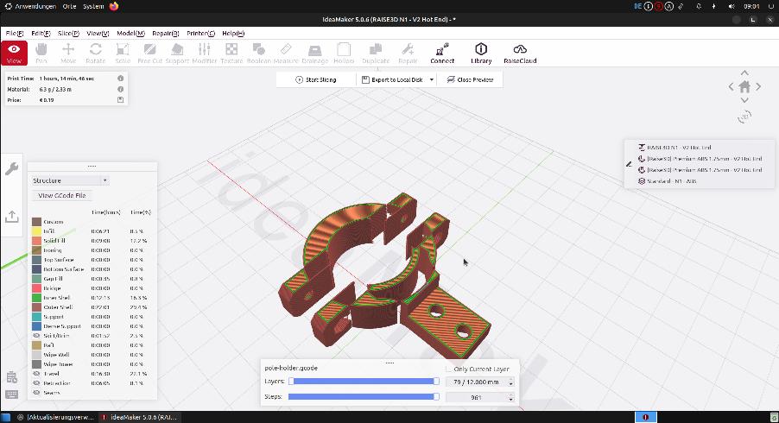This screenshot has height=423, width=779.
Task: Rotate view right with right chevron
Action: [758, 87]
